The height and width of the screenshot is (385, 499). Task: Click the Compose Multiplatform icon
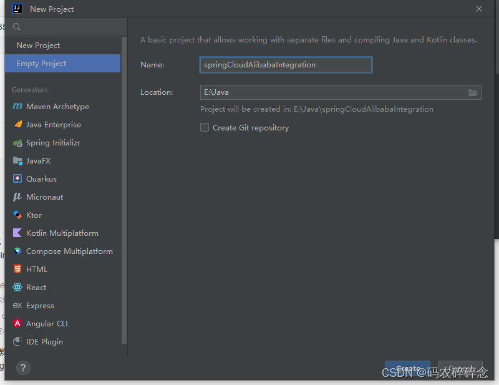click(x=17, y=251)
